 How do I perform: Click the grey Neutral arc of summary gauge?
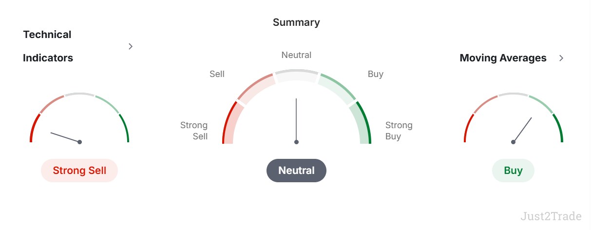(296, 73)
